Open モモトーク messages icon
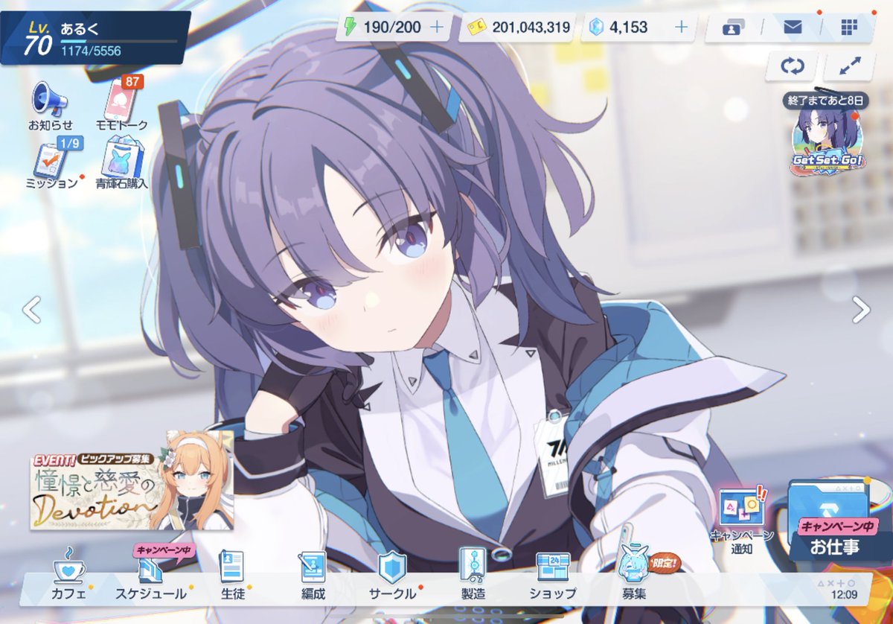 point(121,104)
